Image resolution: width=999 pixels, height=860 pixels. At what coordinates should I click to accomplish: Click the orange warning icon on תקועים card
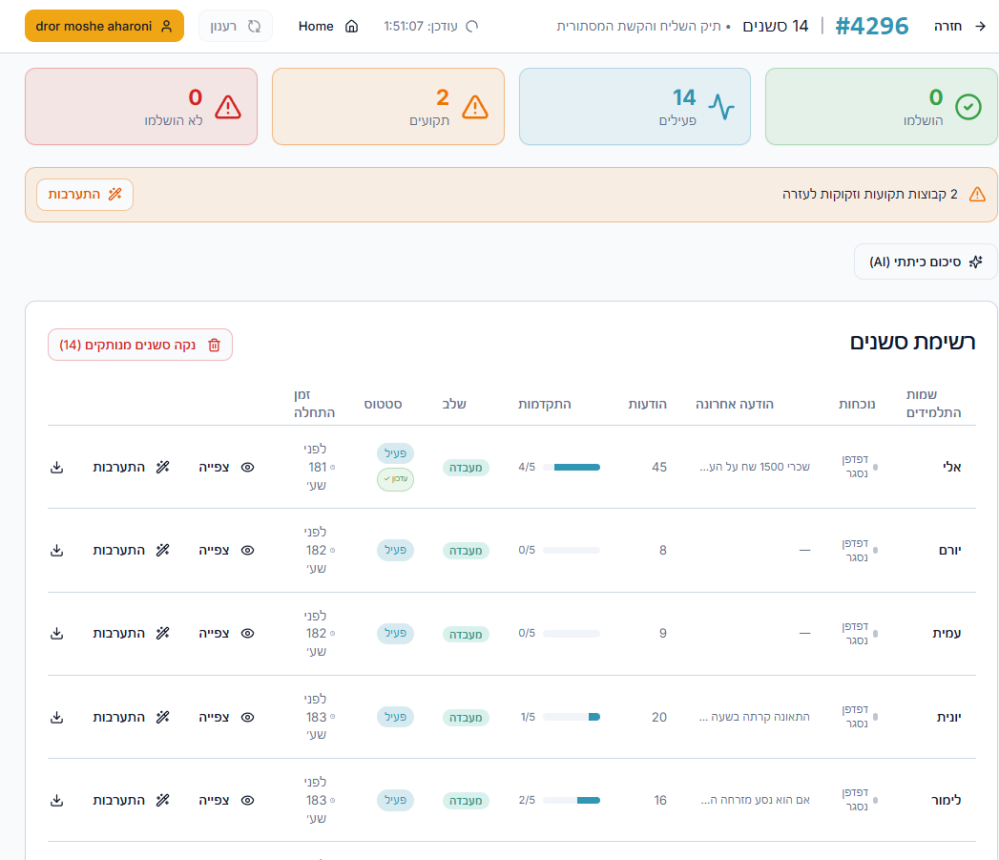point(474,107)
